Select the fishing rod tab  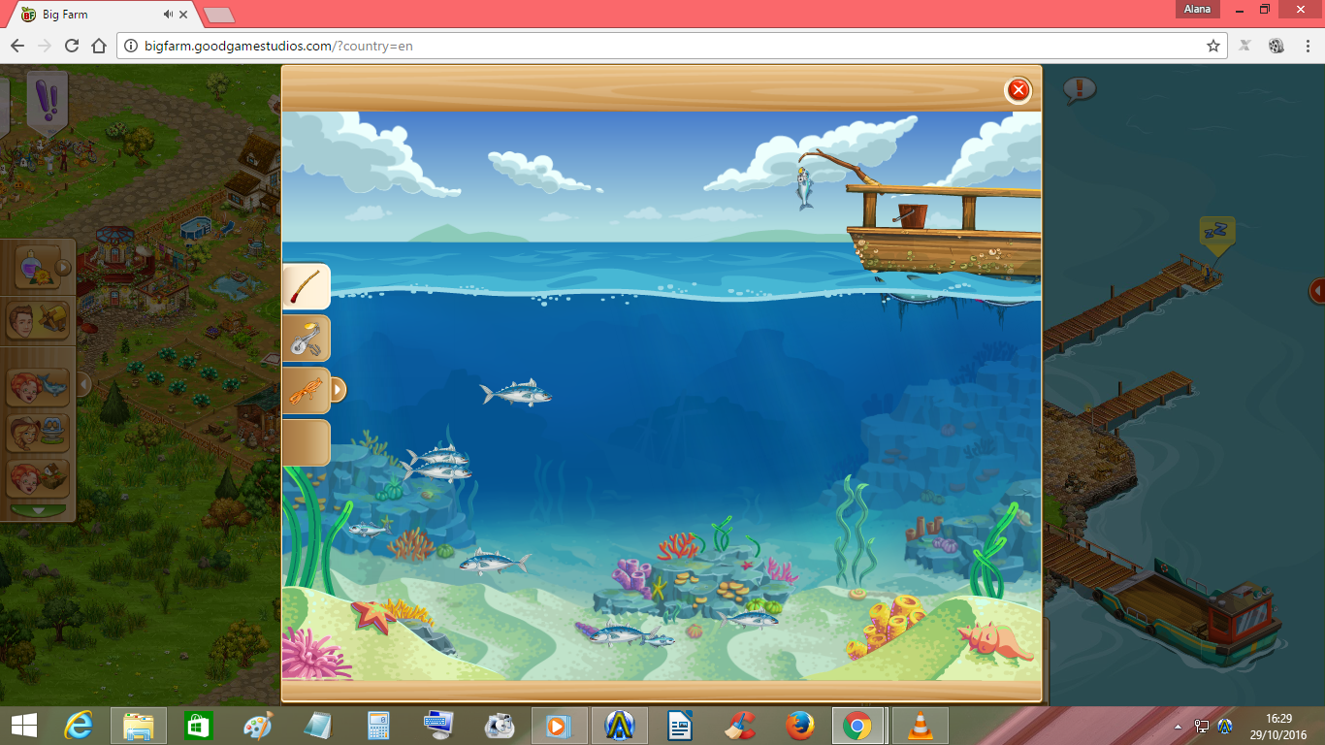click(x=306, y=287)
